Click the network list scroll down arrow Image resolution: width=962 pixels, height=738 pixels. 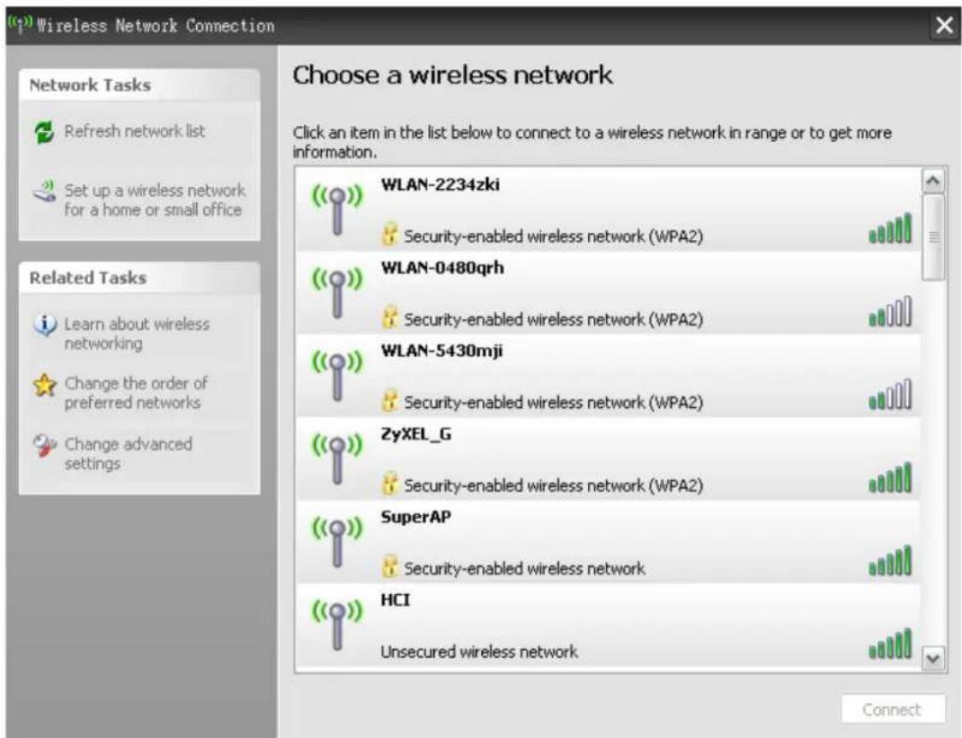933,659
